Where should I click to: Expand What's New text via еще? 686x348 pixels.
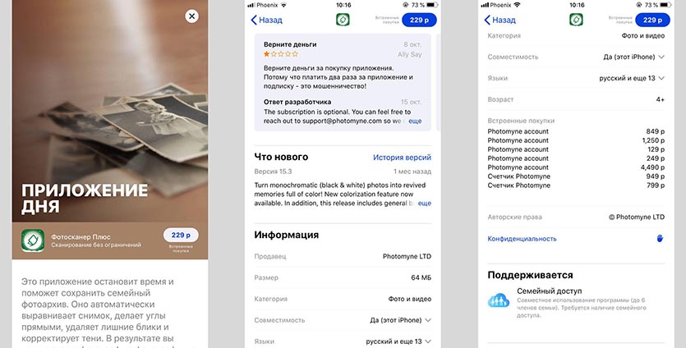point(425,204)
